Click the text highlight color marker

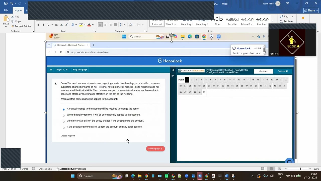click(81, 25)
